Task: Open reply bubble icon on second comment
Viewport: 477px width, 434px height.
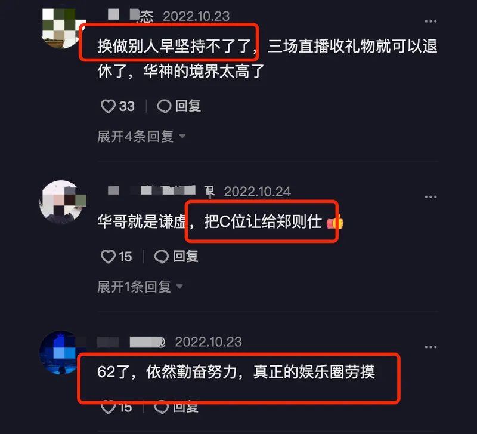Action: coord(162,257)
